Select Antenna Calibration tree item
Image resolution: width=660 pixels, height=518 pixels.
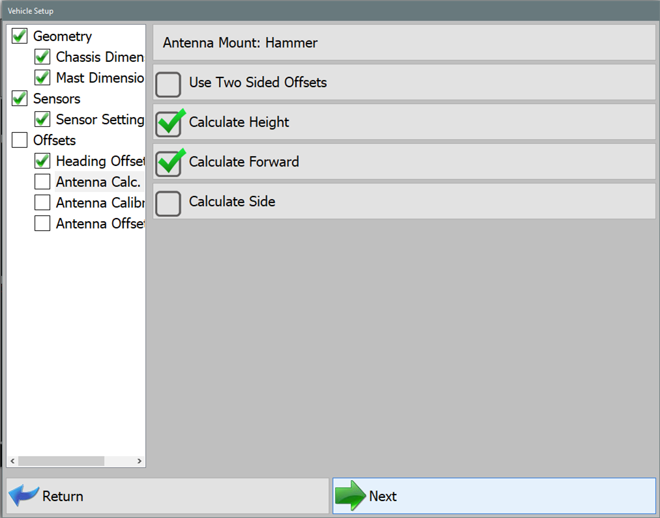tap(99, 203)
